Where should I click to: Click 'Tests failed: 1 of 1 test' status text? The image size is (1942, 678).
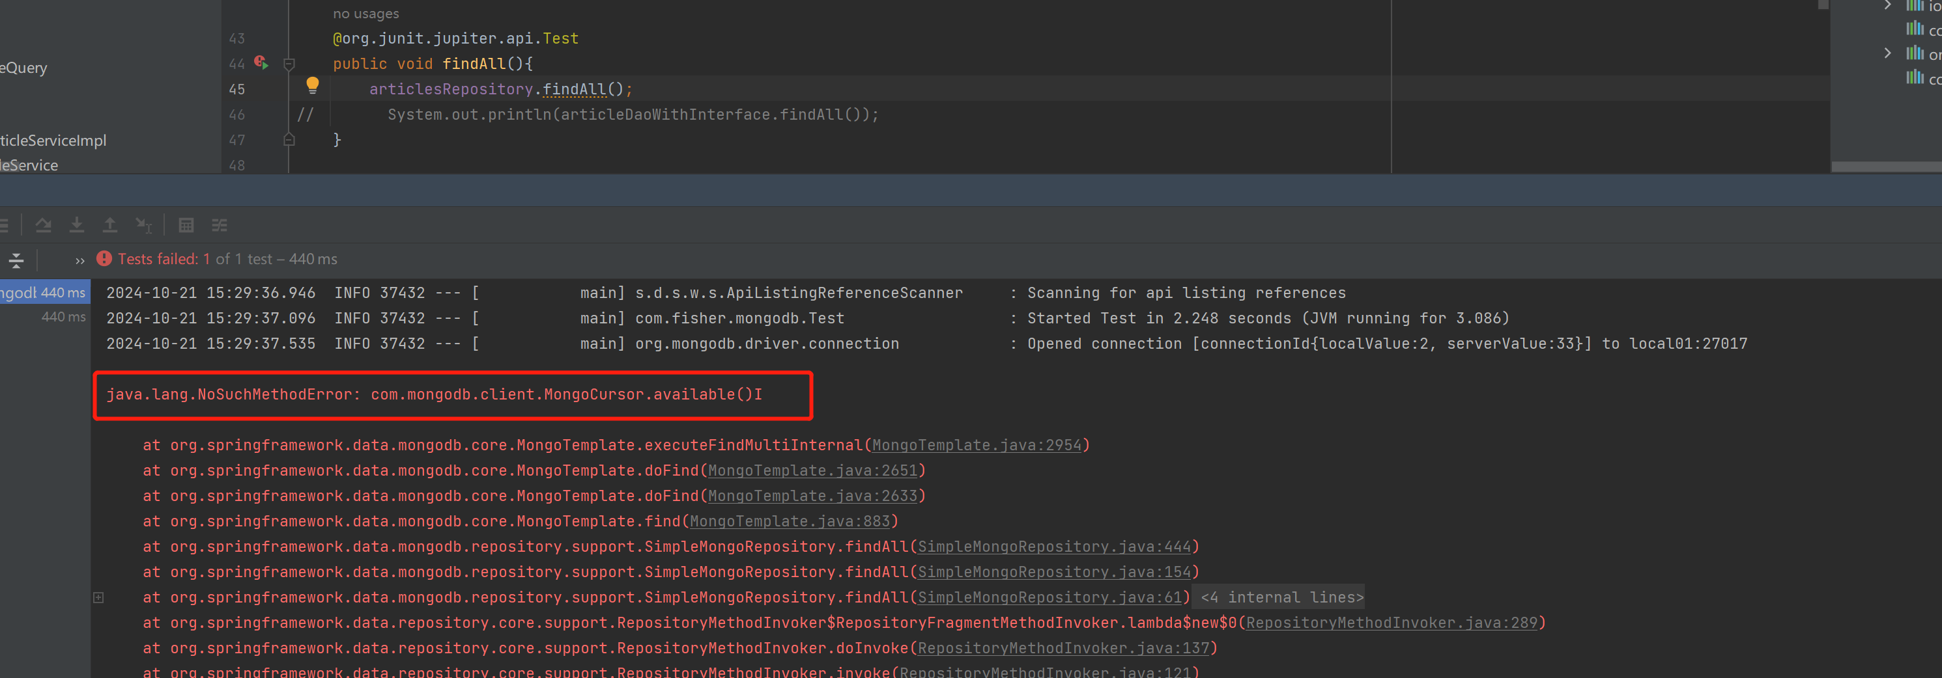coord(195,259)
